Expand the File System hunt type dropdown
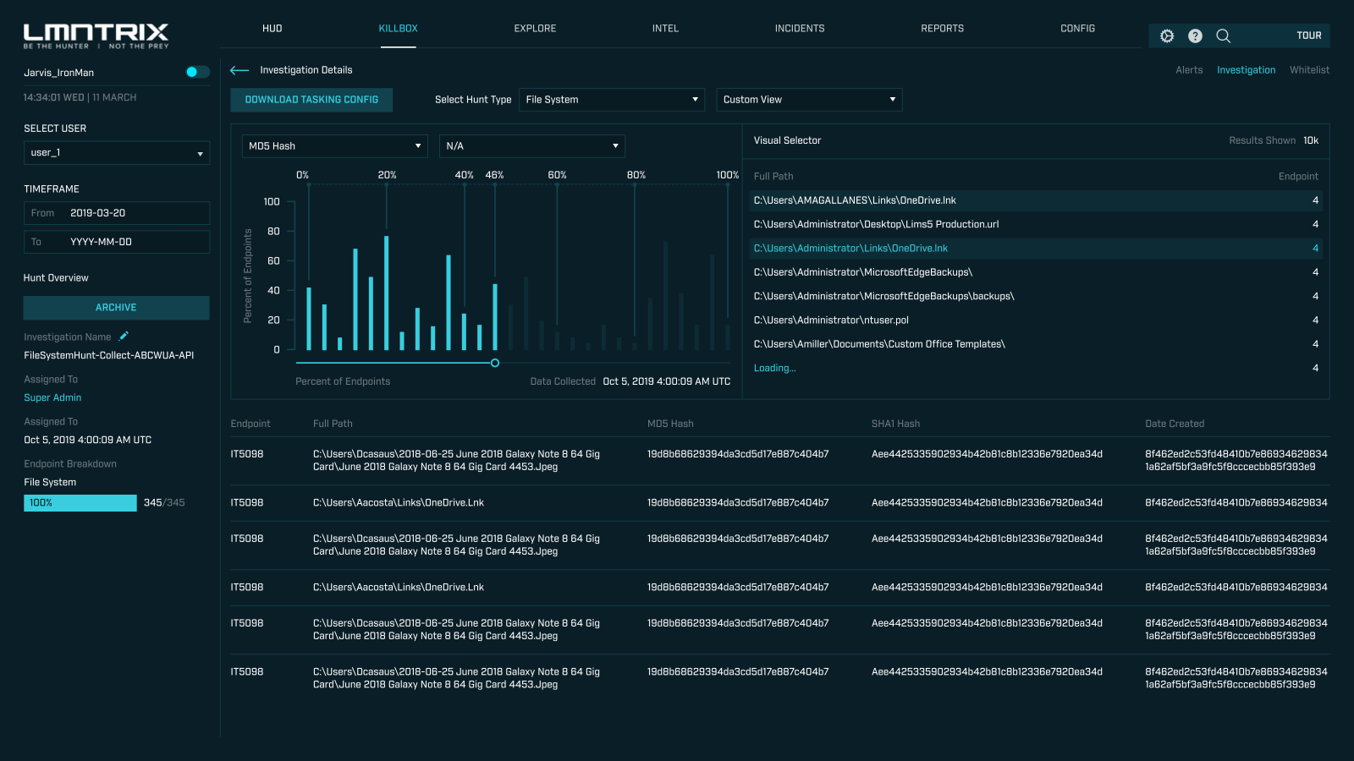The image size is (1354, 761). click(x=612, y=100)
